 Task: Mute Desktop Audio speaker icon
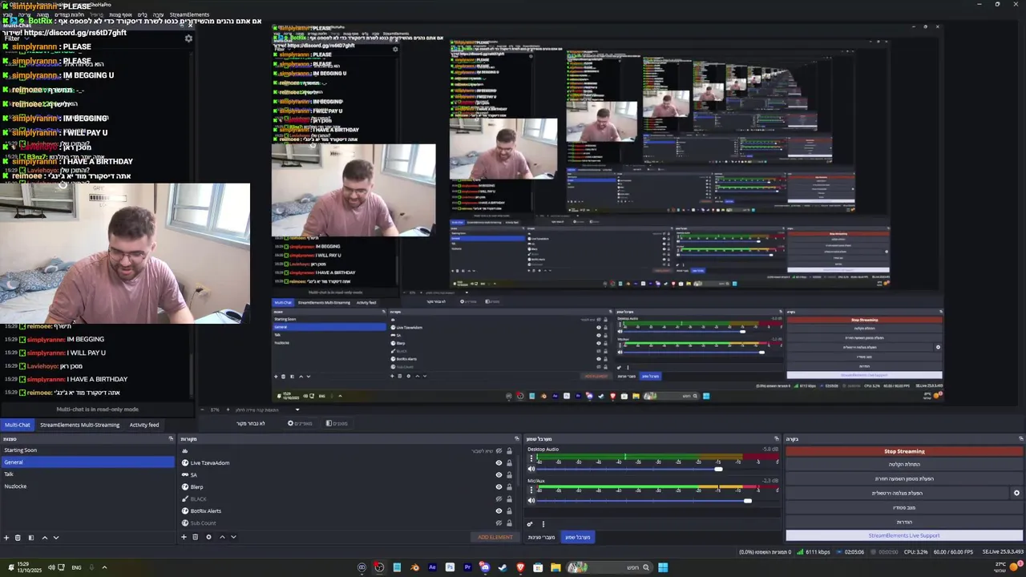(x=531, y=469)
